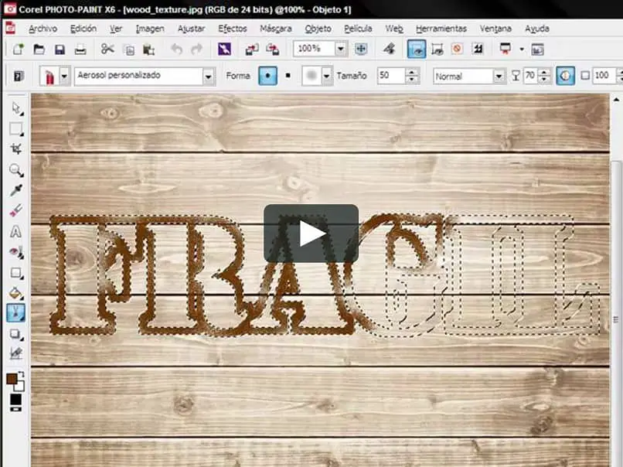The image size is (623, 467).
Task: Click the Paste clipboard icon
Action: [149, 49]
